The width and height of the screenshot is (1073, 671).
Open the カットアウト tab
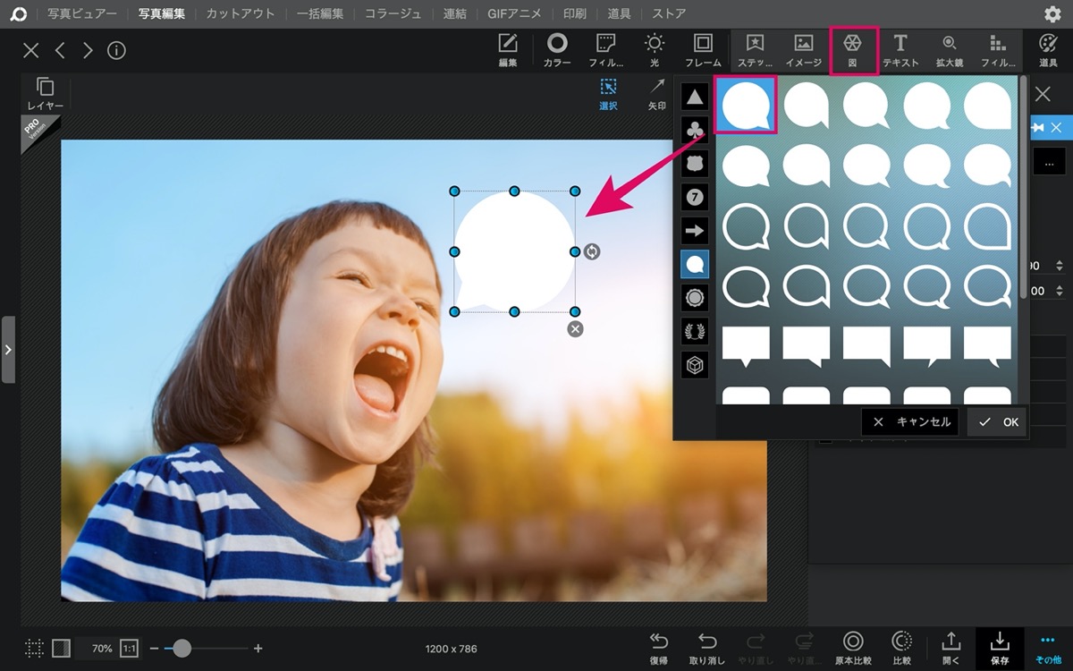click(x=241, y=13)
